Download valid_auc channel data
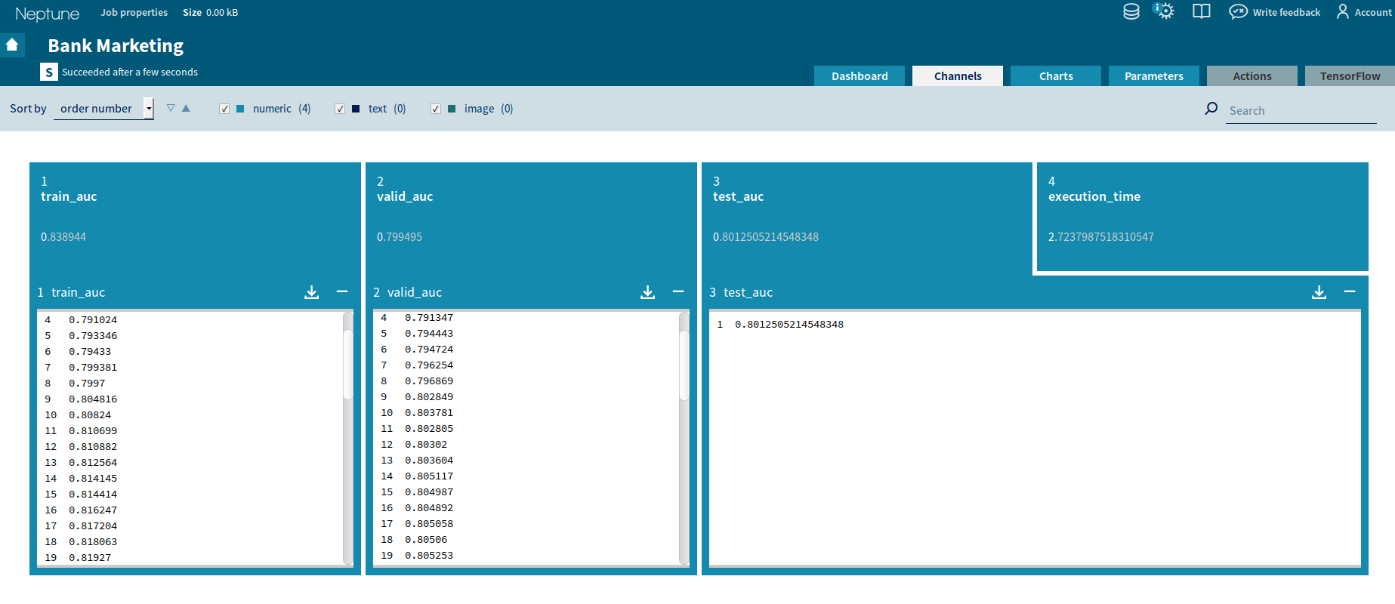This screenshot has height=604, width=1395. pos(647,292)
